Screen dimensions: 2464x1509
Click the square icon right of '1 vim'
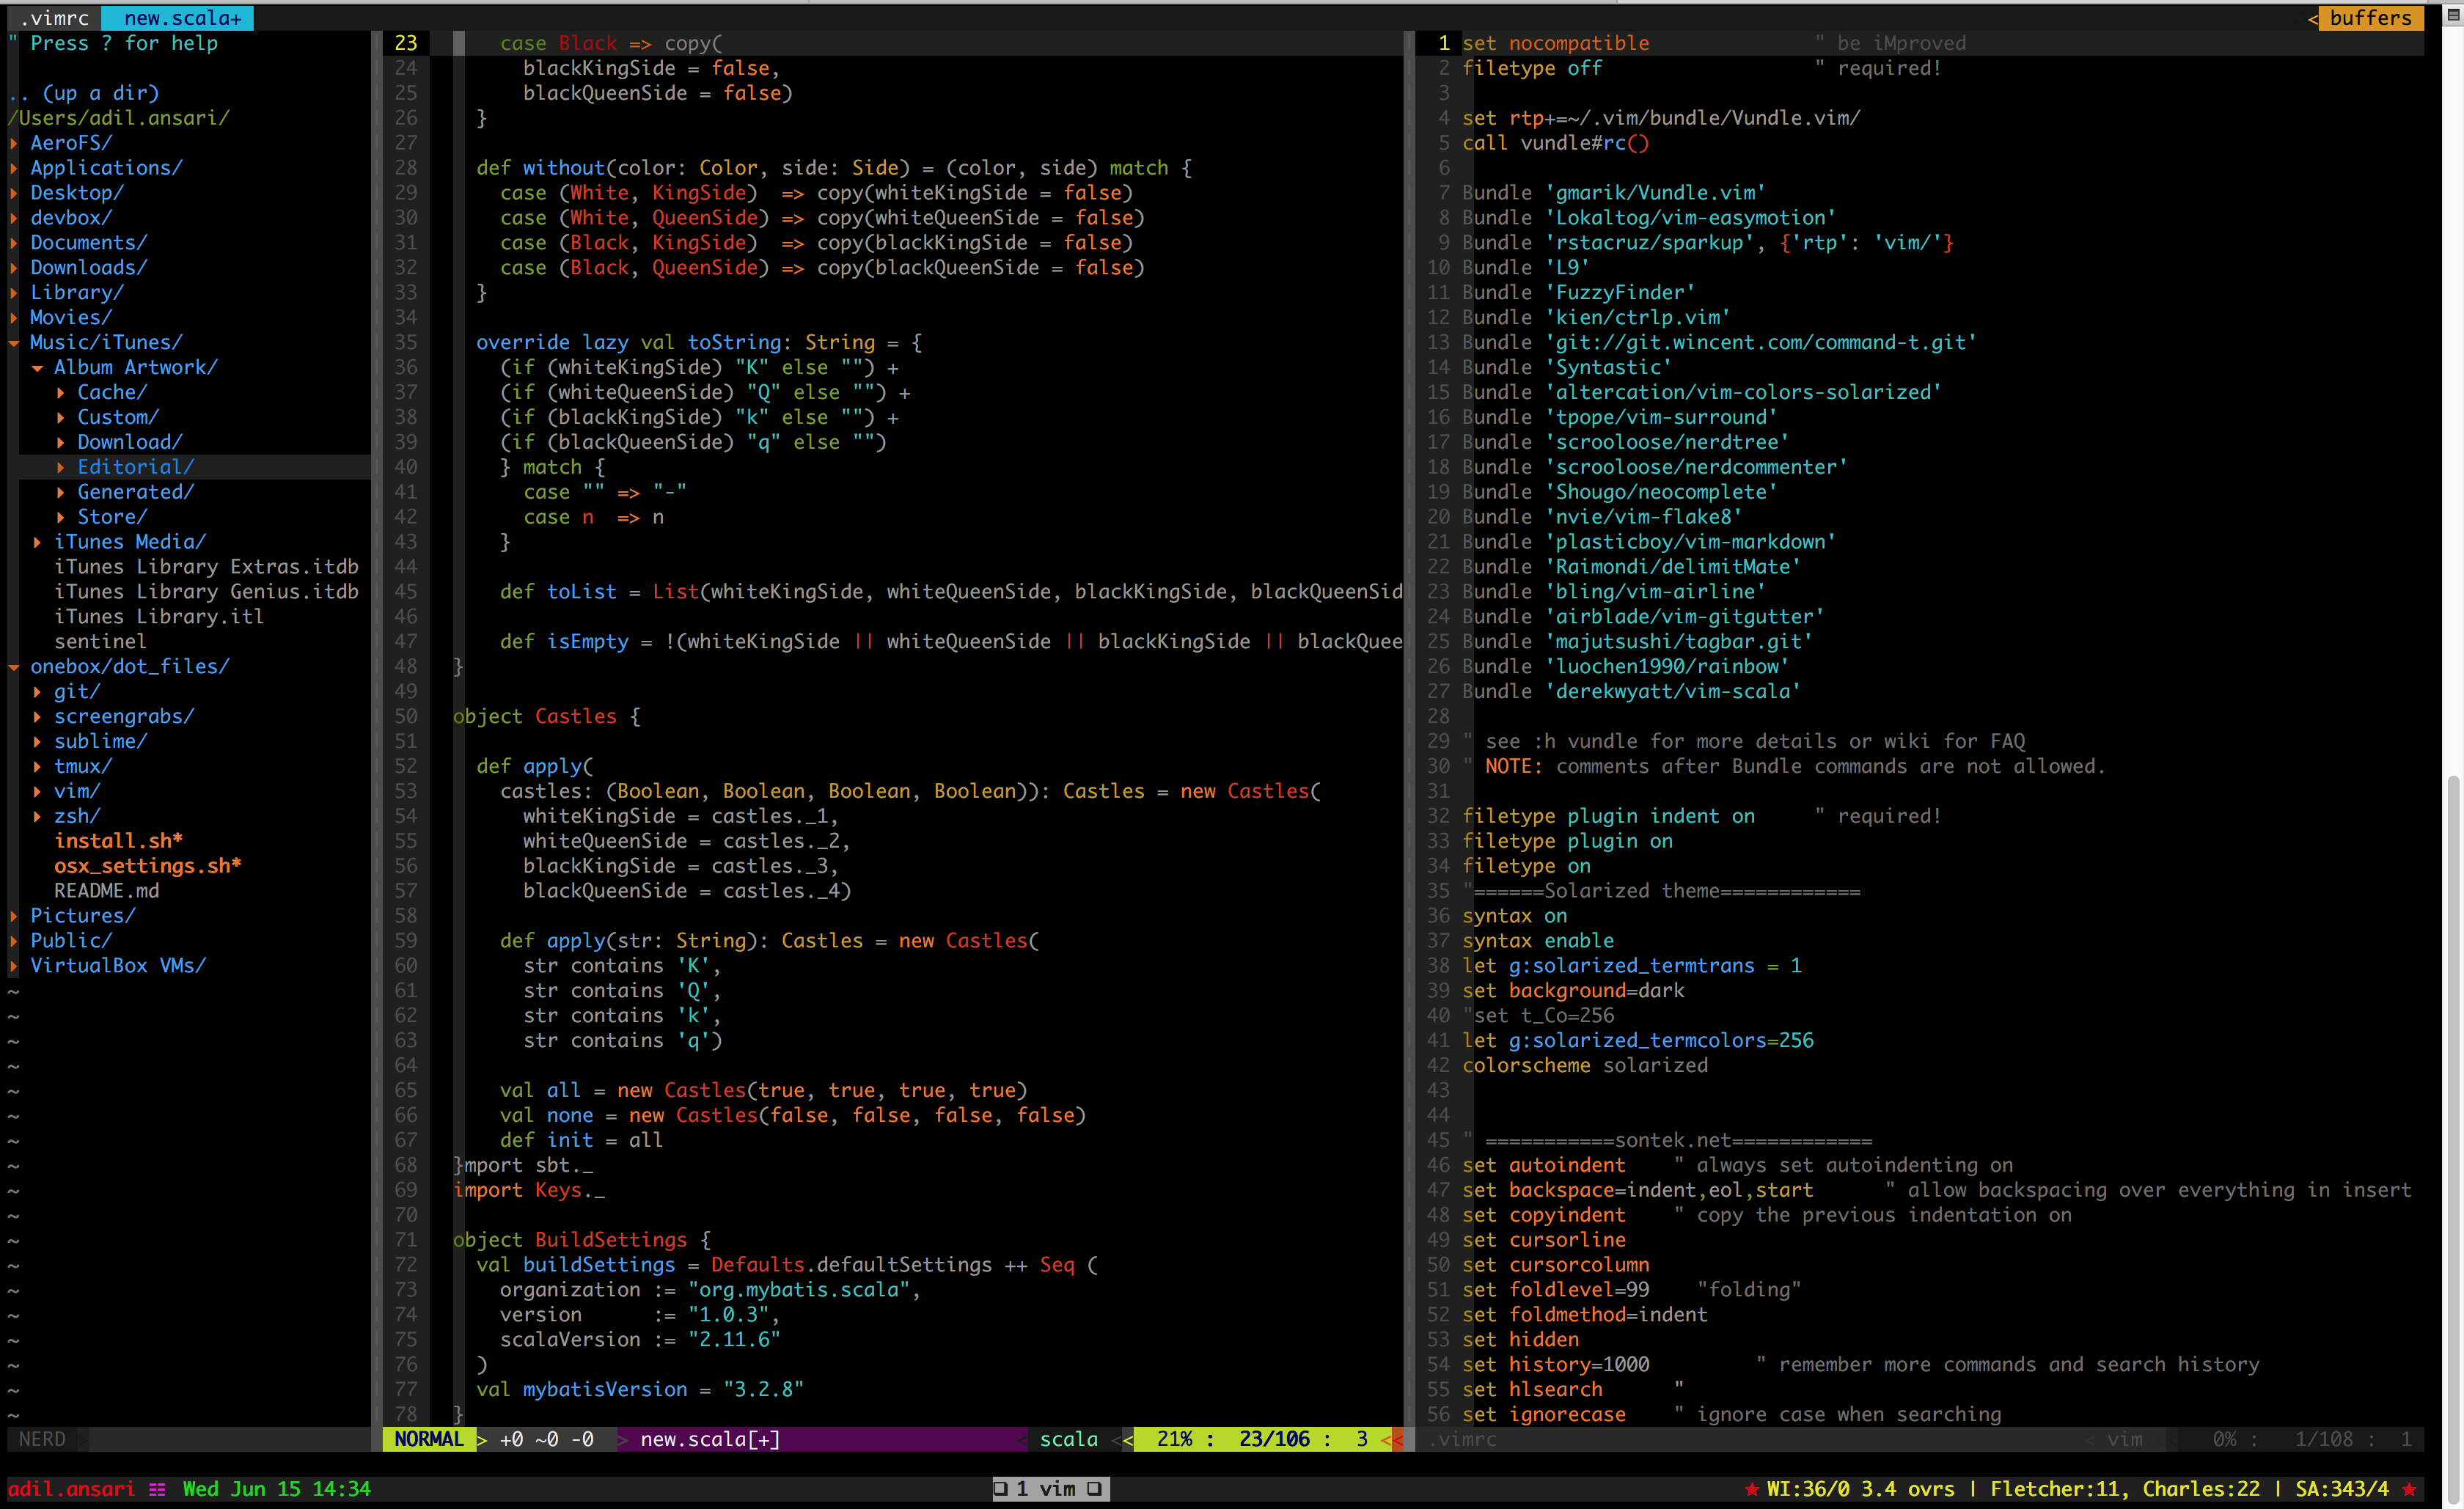(x=1095, y=1489)
